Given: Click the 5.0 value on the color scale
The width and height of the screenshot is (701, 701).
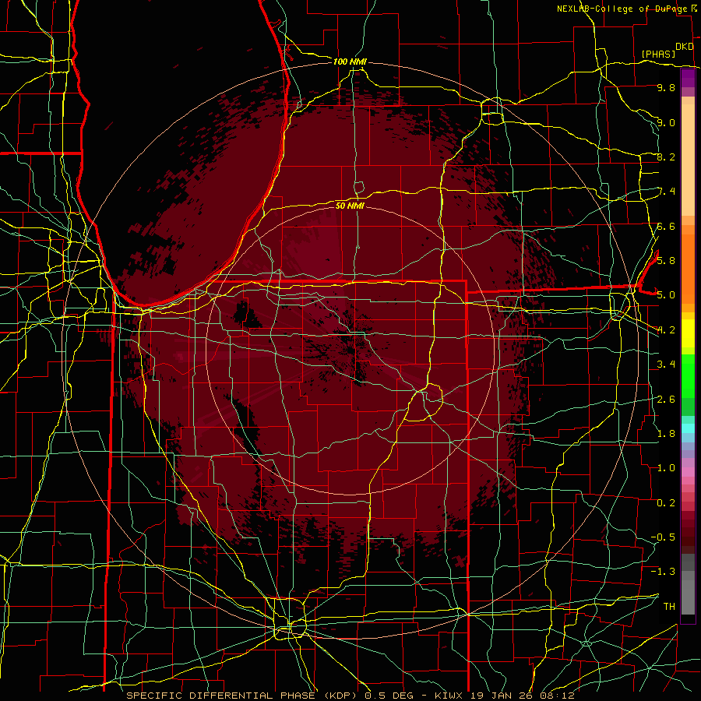Looking at the screenshot, I should 666,295.
